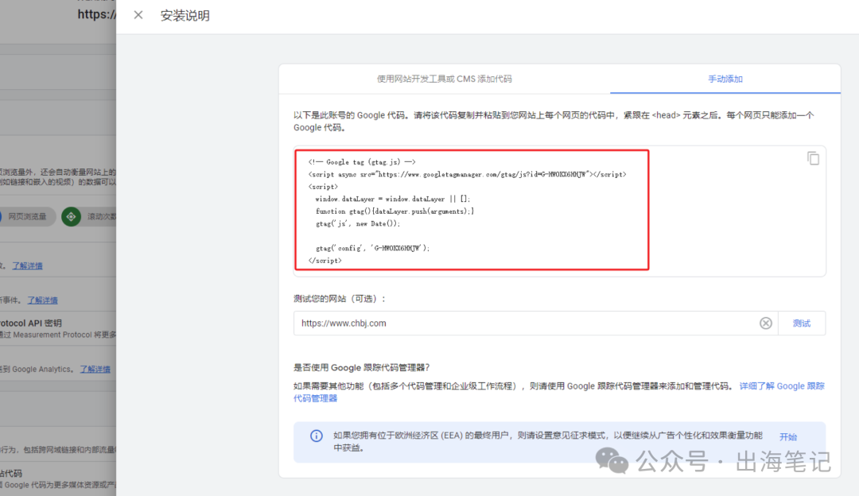Click the 了解详情 link next to 事件
The height and width of the screenshot is (496, 859).
42,300
